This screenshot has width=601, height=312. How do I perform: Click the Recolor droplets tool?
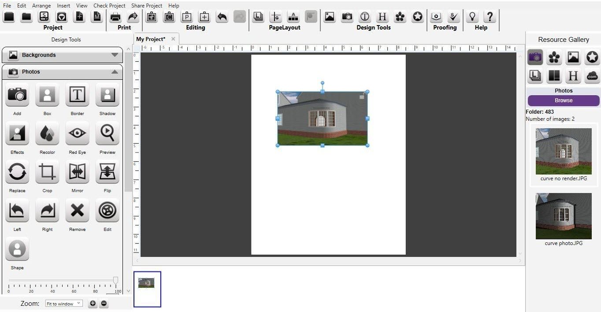pyautogui.click(x=47, y=133)
